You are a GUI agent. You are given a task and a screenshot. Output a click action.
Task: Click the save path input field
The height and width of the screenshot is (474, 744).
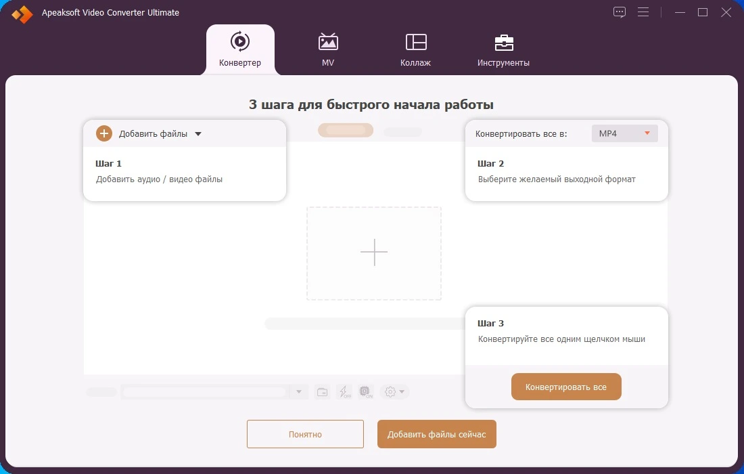205,392
